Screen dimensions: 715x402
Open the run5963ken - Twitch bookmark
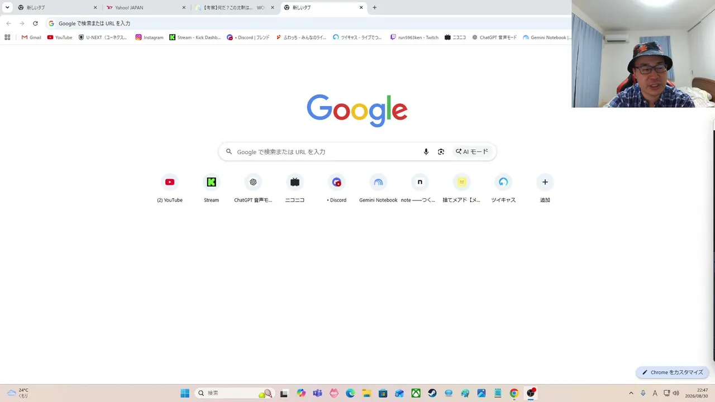(x=414, y=37)
